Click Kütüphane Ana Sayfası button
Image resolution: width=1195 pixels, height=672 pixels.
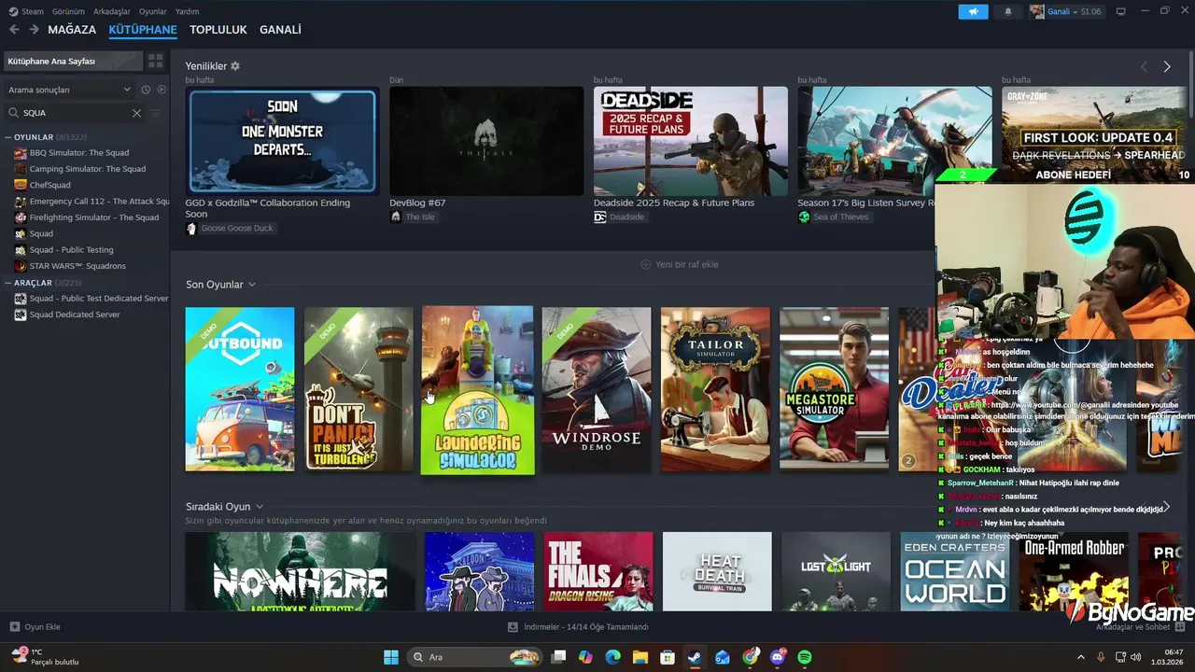pos(73,61)
